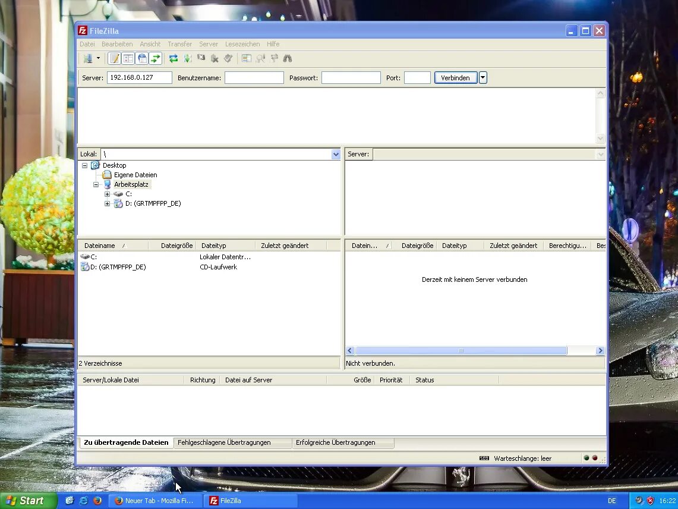Viewport: 678px width, 509px height.
Task: Toggle synchronized browsing icon
Action: 274,58
